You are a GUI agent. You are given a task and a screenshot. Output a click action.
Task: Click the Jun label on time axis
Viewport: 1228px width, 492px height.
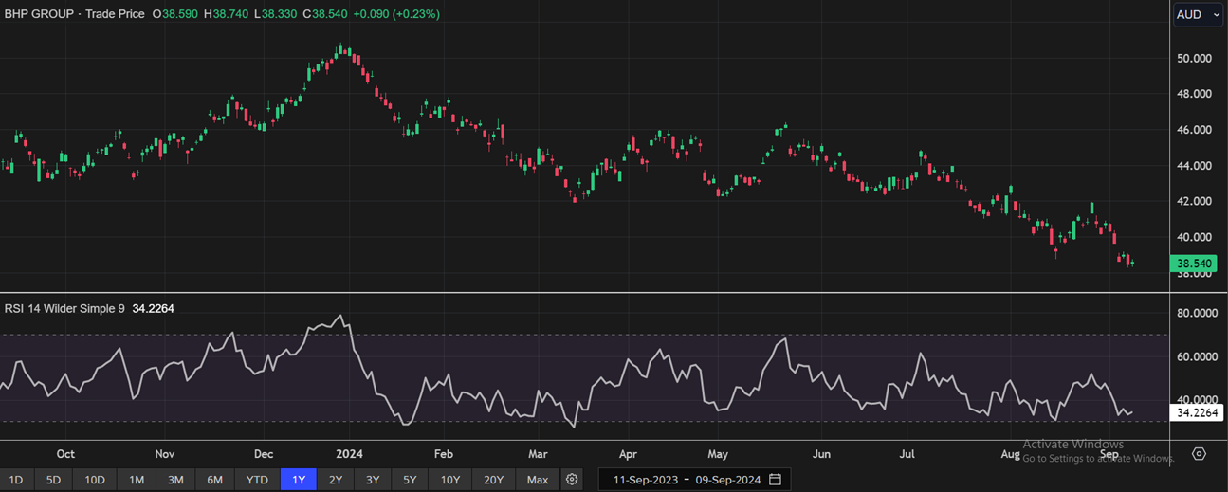tap(821, 454)
